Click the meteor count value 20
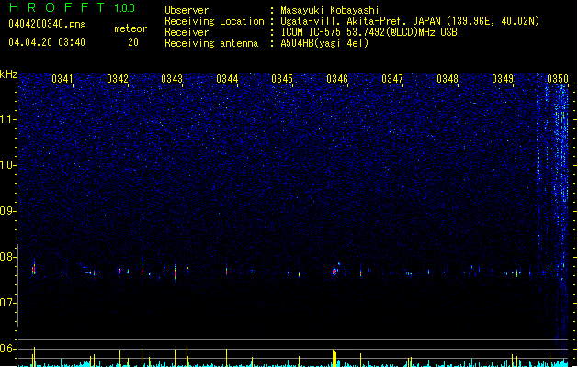The image size is (578, 367). click(x=133, y=42)
